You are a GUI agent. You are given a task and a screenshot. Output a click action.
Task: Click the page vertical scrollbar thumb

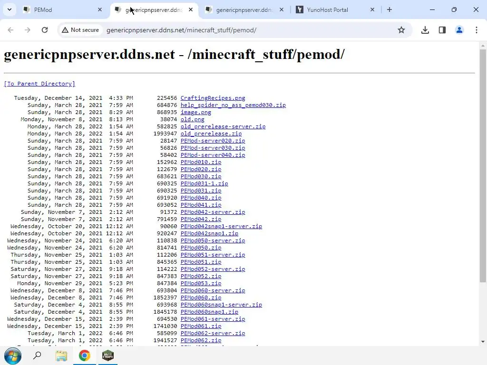point(483,166)
